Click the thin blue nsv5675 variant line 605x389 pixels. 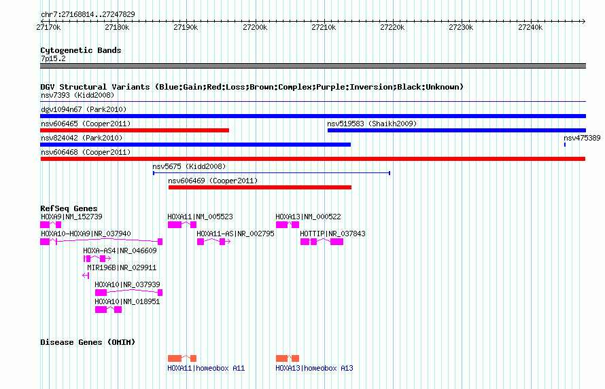[272, 173]
